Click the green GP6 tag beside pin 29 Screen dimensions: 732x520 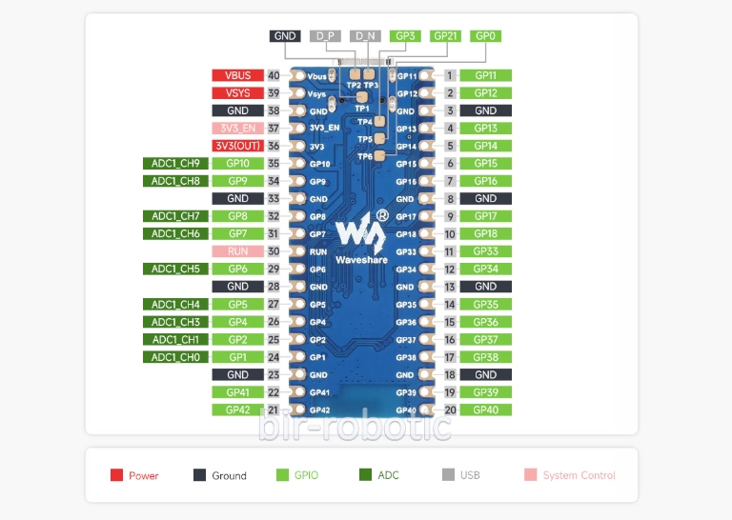click(x=237, y=269)
